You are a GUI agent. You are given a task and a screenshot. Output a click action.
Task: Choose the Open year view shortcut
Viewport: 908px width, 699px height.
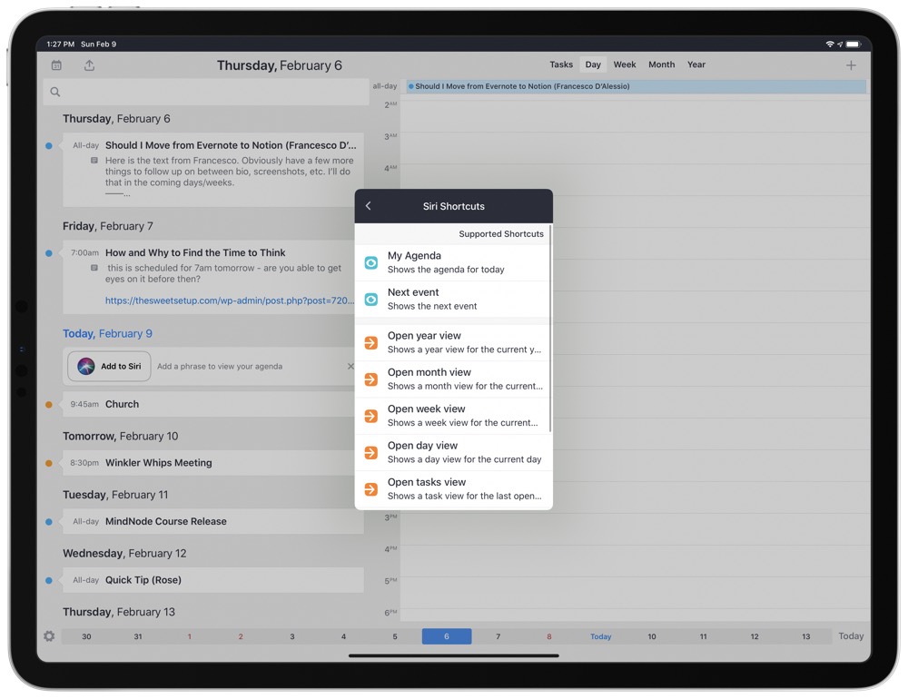[x=452, y=342]
